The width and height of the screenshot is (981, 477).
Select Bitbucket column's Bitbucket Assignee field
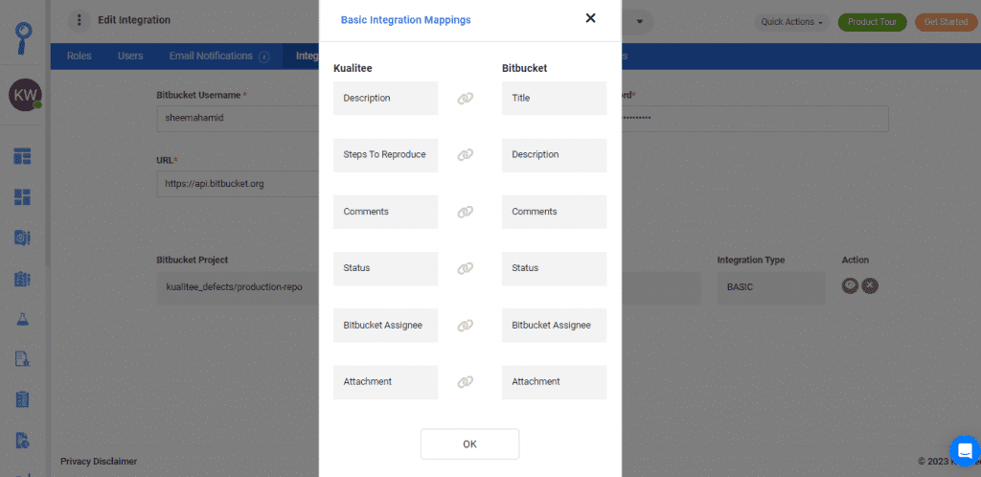click(554, 325)
